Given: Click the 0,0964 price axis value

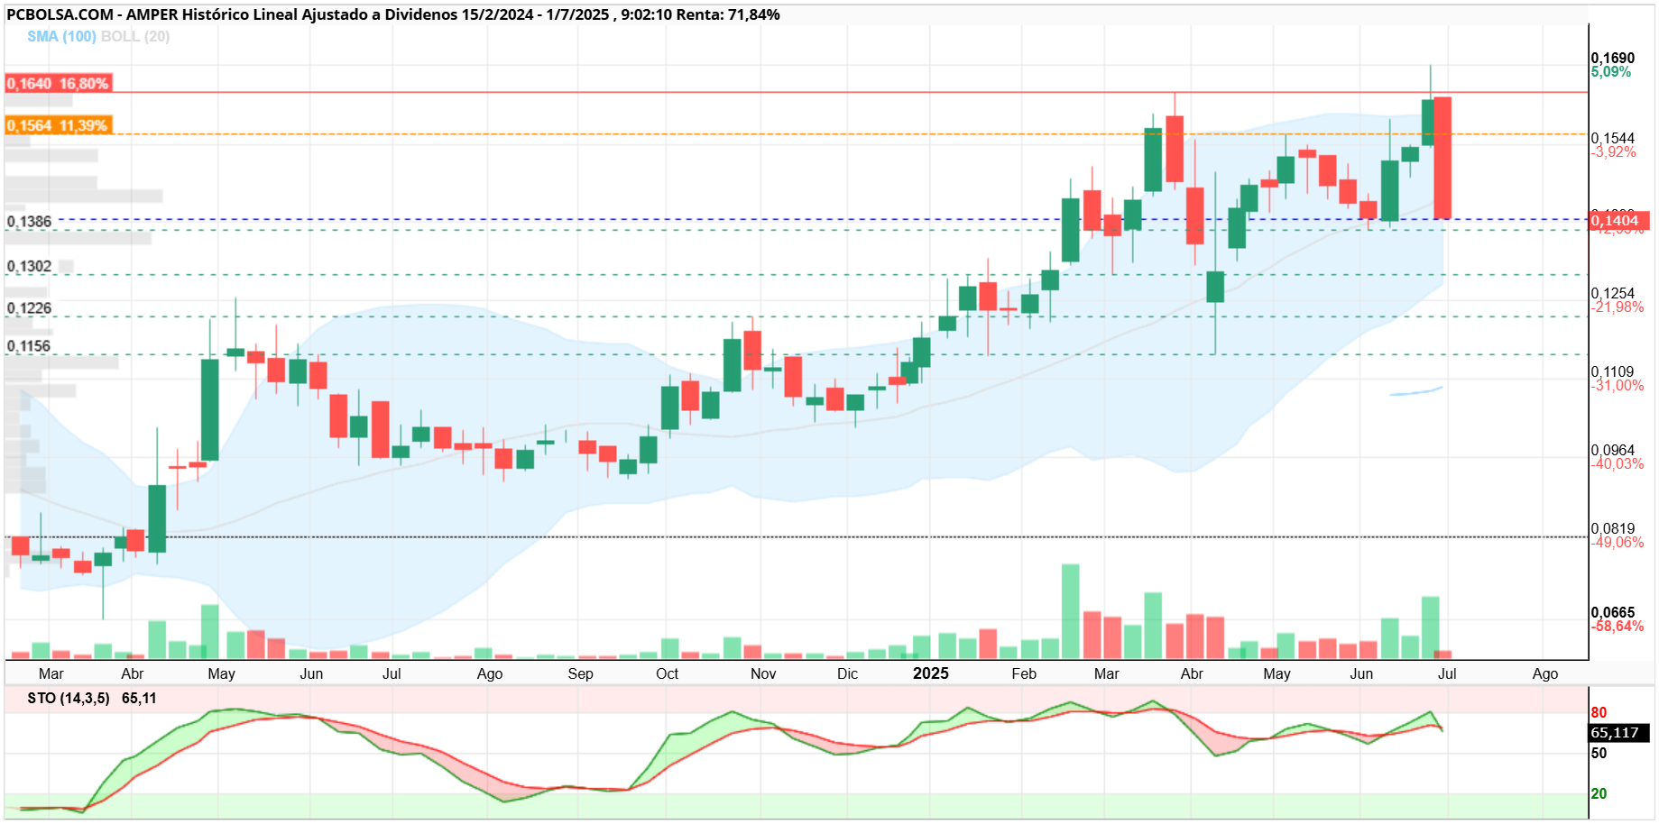Looking at the screenshot, I should coord(1612,450).
